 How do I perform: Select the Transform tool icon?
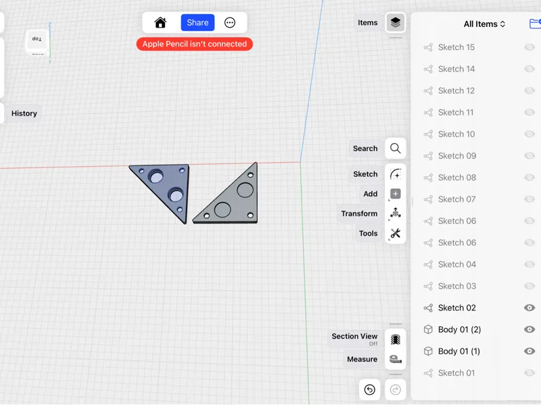coord(396,213)
